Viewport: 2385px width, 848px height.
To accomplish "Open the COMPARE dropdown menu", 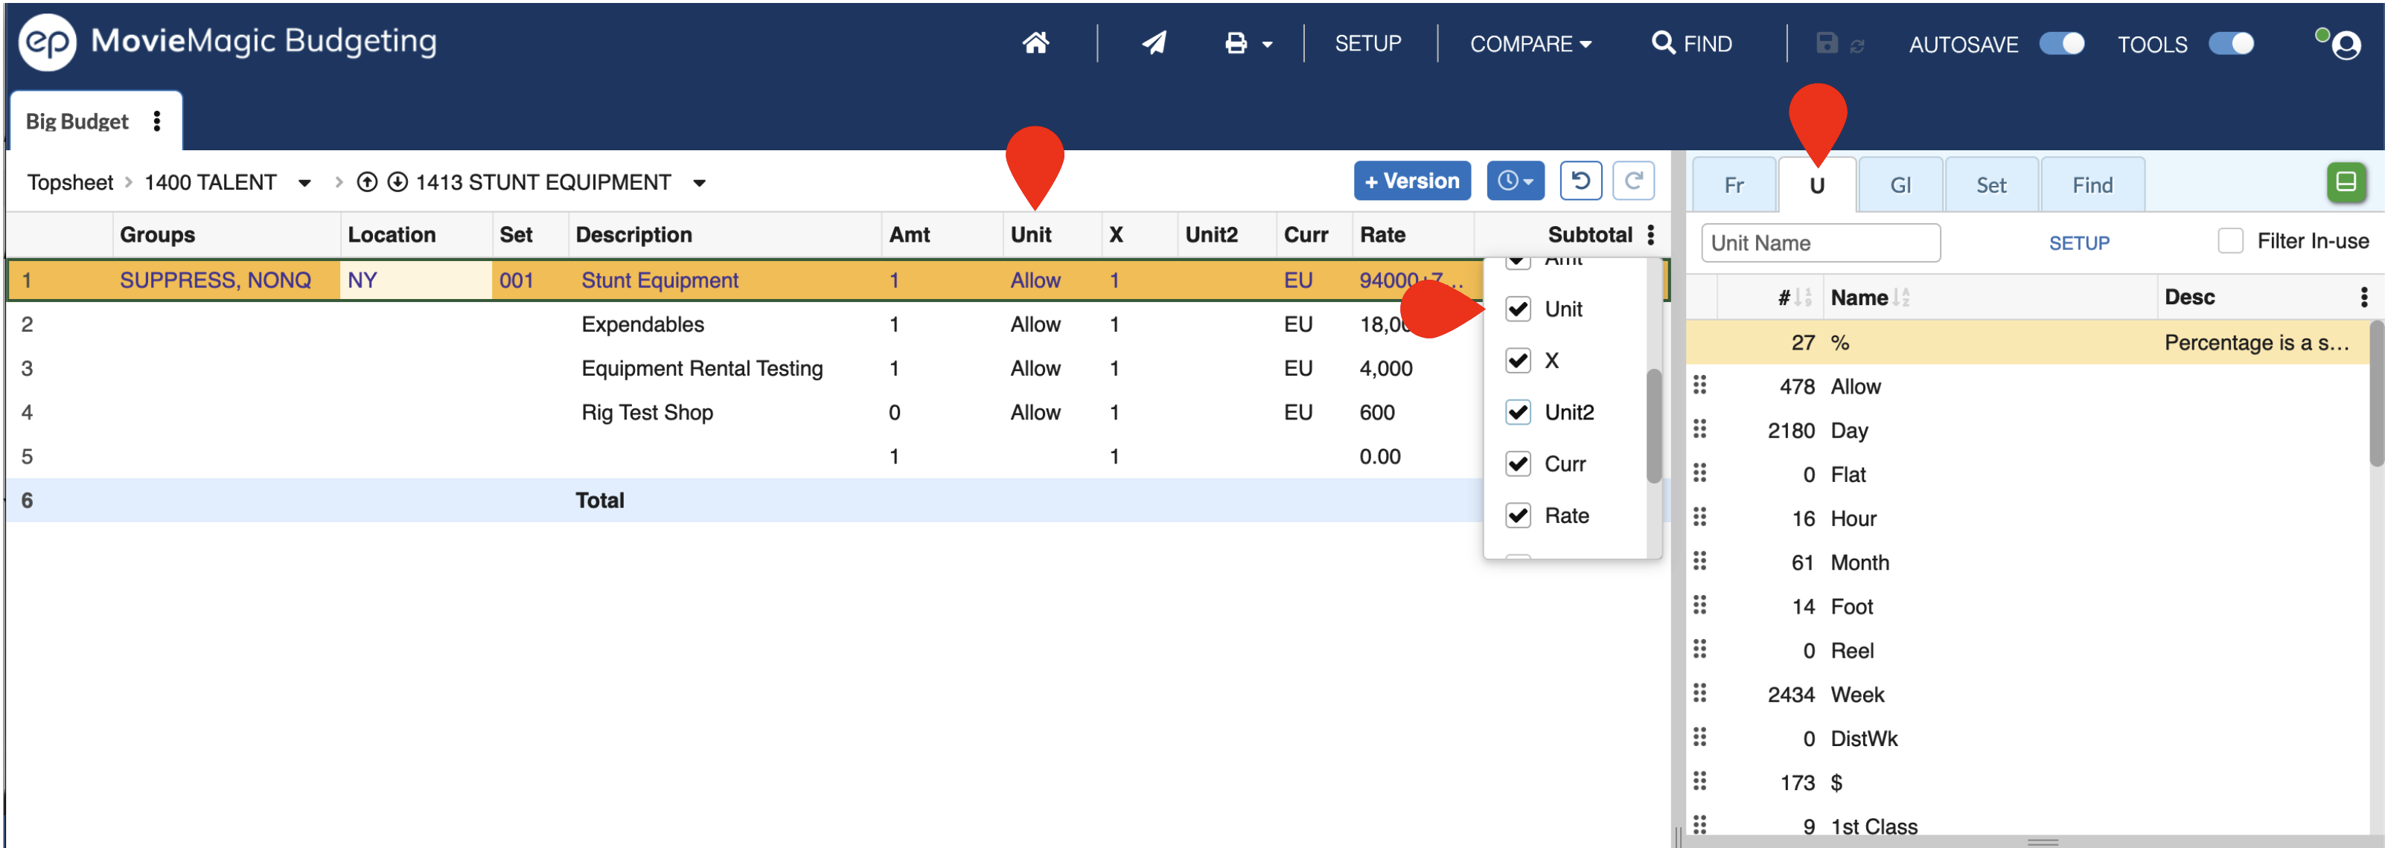I will point(1530,45).
